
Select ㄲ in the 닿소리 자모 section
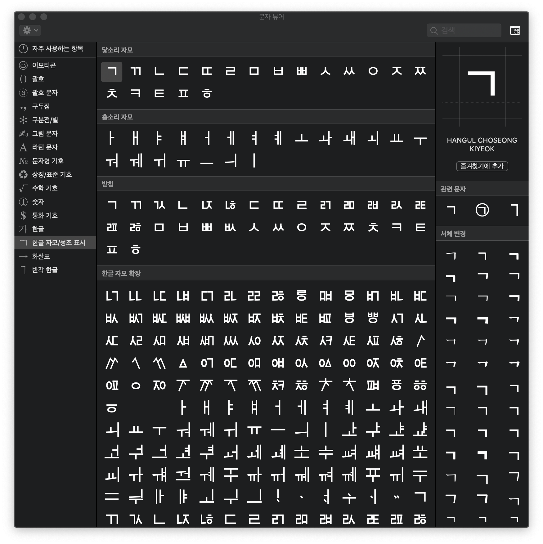136,72
